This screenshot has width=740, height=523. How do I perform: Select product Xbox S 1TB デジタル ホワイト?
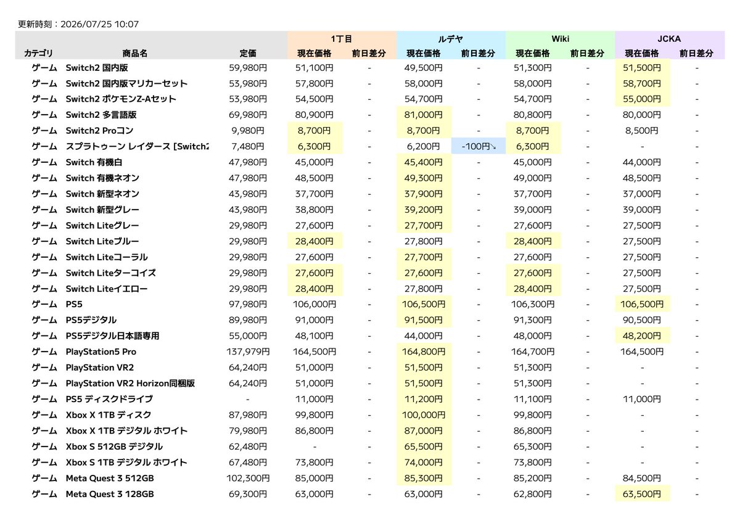[x=126, y=462]
